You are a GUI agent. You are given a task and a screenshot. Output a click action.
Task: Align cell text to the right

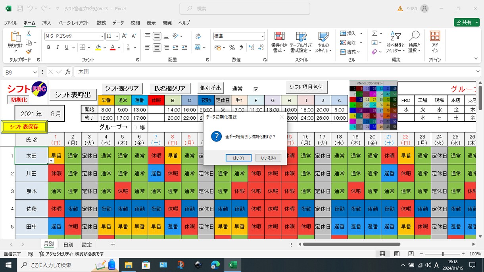coord(166,48)
